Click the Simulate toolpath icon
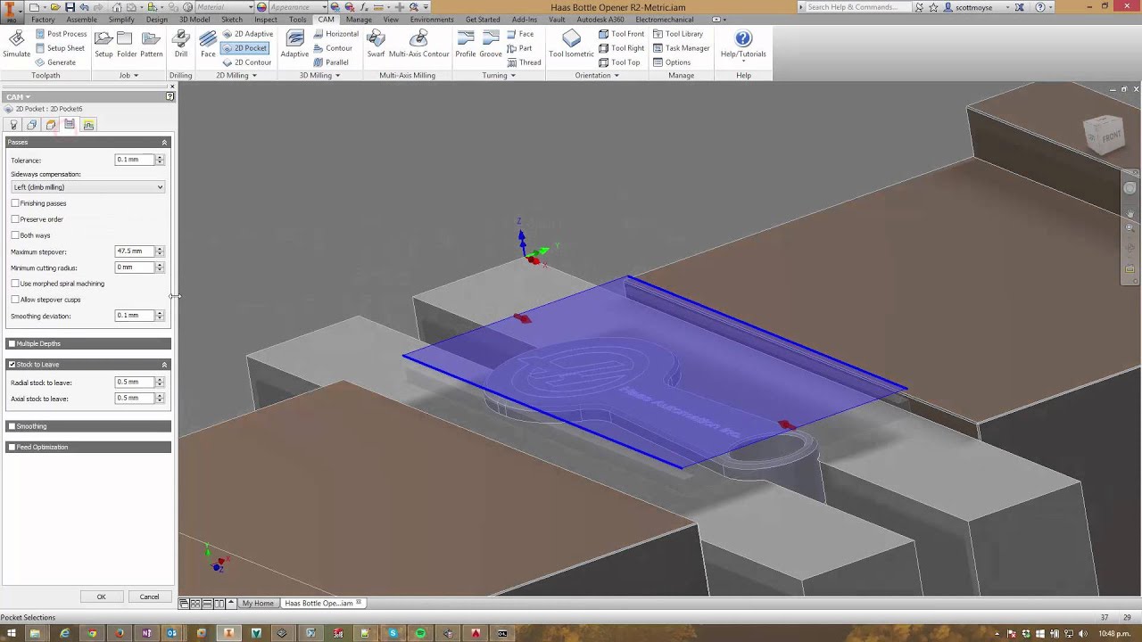 click(16, 44)
